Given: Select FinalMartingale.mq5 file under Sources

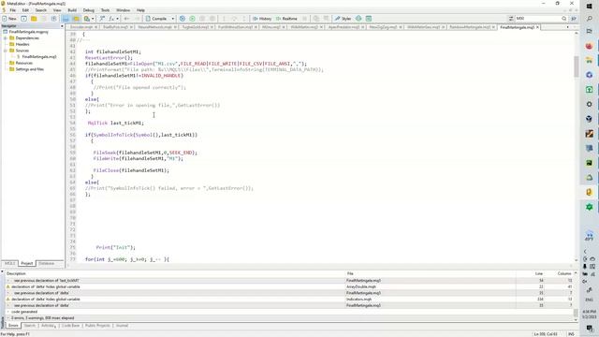Looking at the screenshot, I should coord(39,56).
